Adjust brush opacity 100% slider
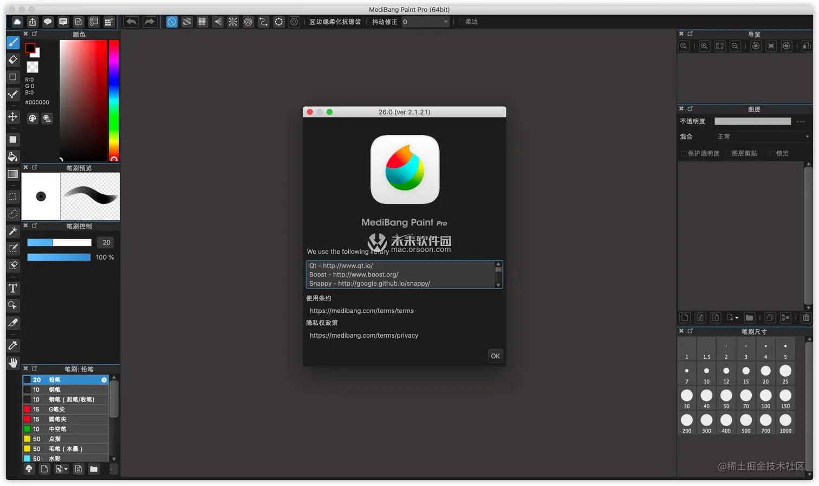 [59, 258]
